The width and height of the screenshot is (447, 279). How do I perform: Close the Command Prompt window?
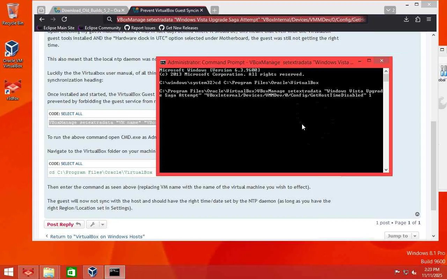(x=382, y=61)
